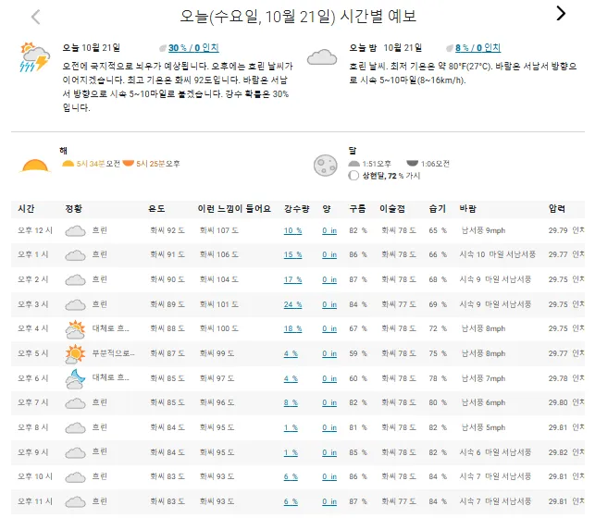Click 시속 10 마일 서남서풍 wind value
The width and height of the screenshot is (608, 518).
coord(498,254)
